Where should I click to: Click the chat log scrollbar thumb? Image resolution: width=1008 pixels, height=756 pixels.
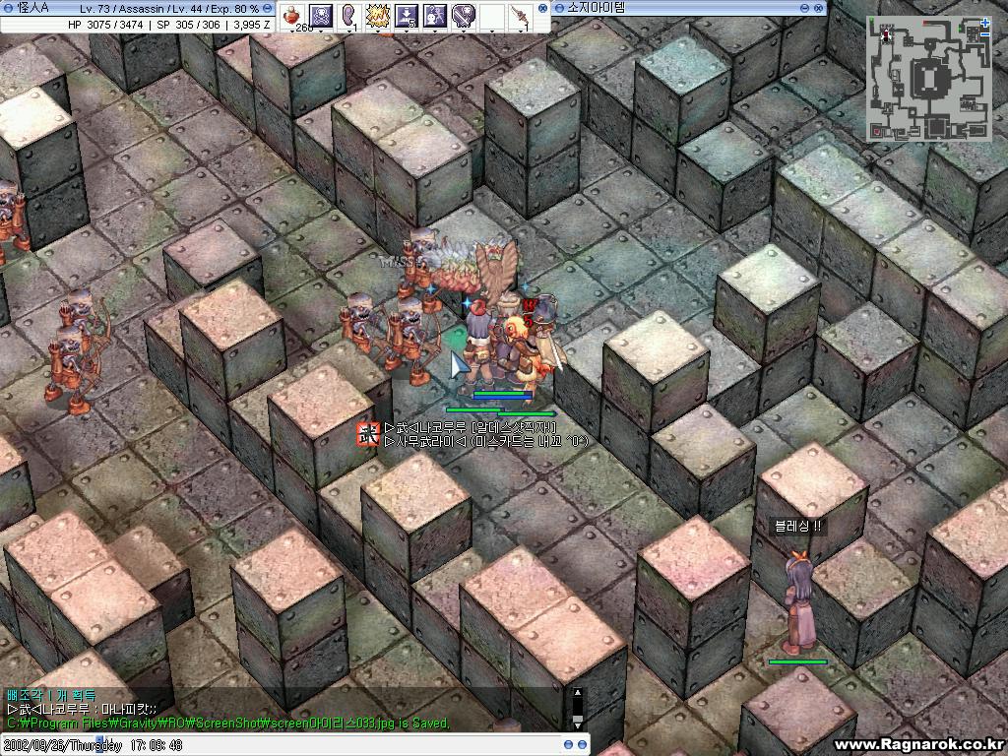click(577, 720)
